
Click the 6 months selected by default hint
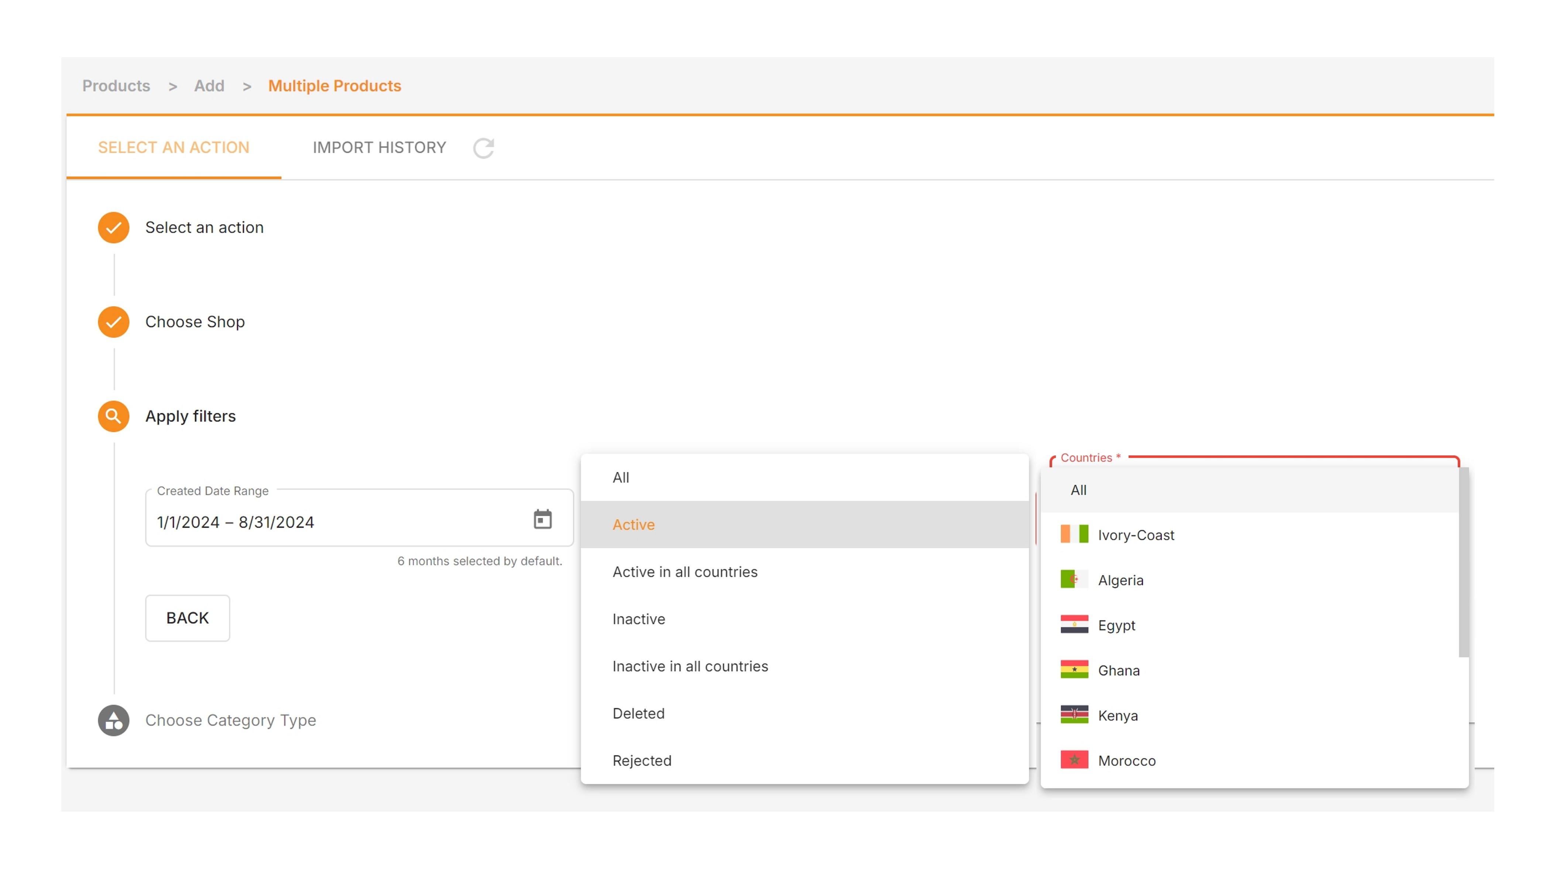480,561
